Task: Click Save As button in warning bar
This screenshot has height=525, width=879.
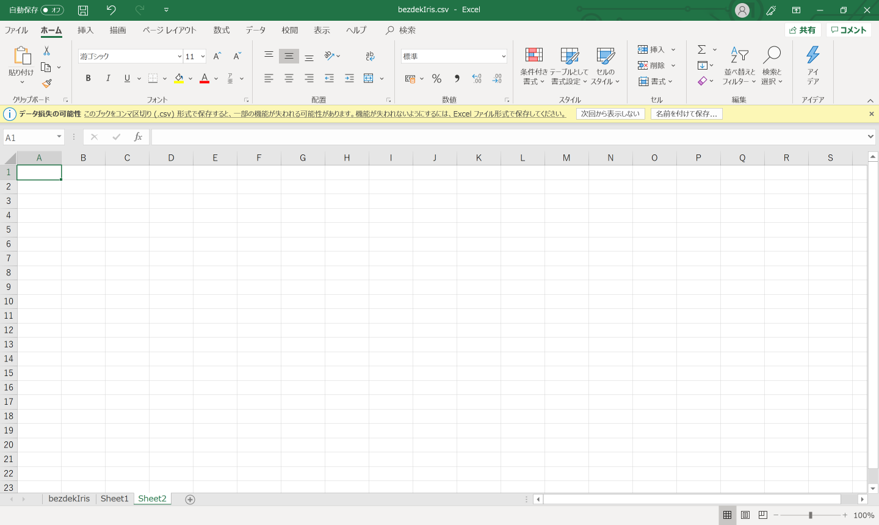Action: (x=687, y=114)
